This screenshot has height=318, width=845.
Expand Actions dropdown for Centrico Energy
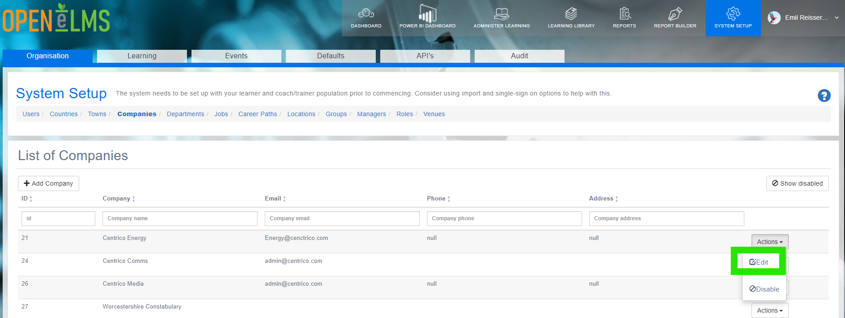(769, 242)
